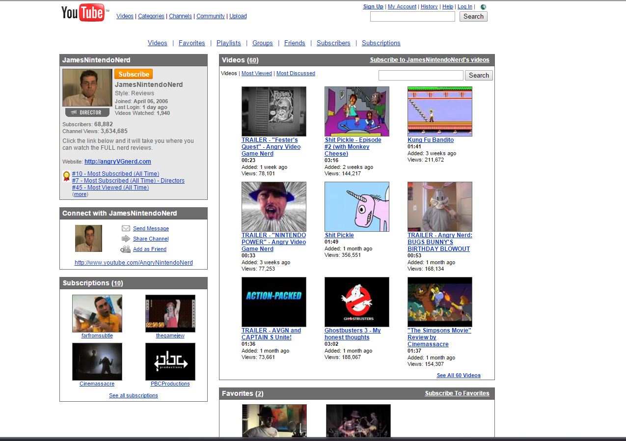
Task: Click the Send Message envelope icon
Action: (x=126, y=228)
